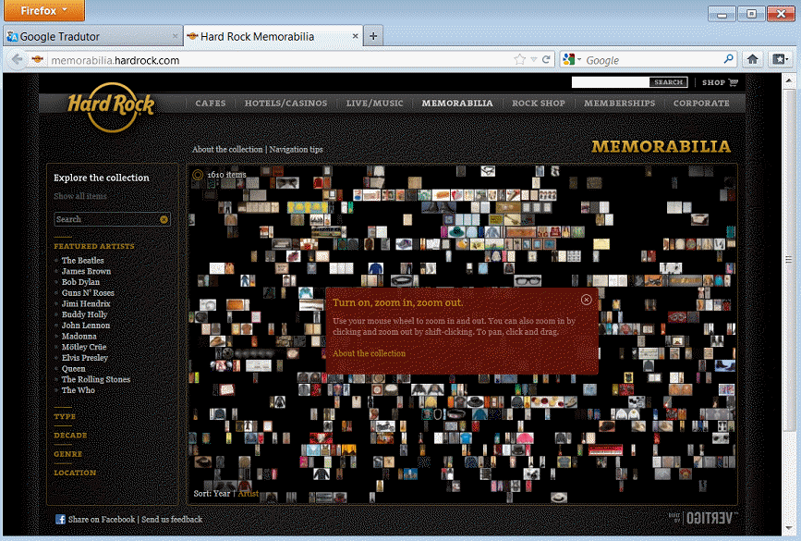Filter by The Beatles

pos(83,261)
